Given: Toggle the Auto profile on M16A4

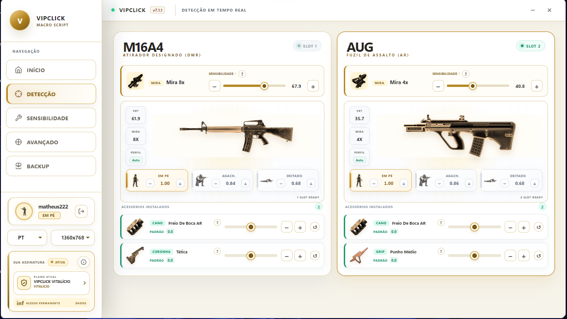Looking at the screenshot, I should (136, 160).
